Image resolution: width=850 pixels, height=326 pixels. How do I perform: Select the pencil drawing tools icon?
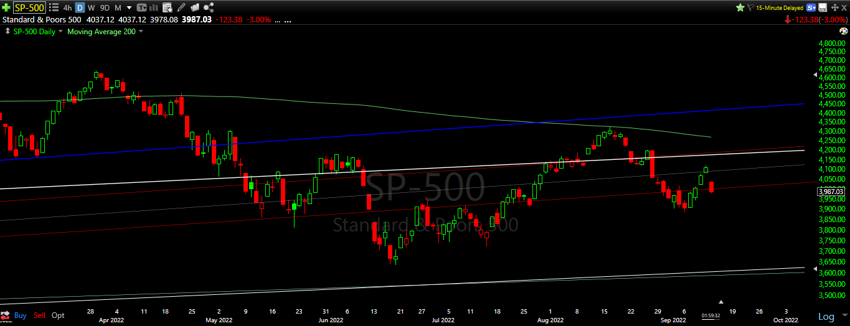coord(181,7)
